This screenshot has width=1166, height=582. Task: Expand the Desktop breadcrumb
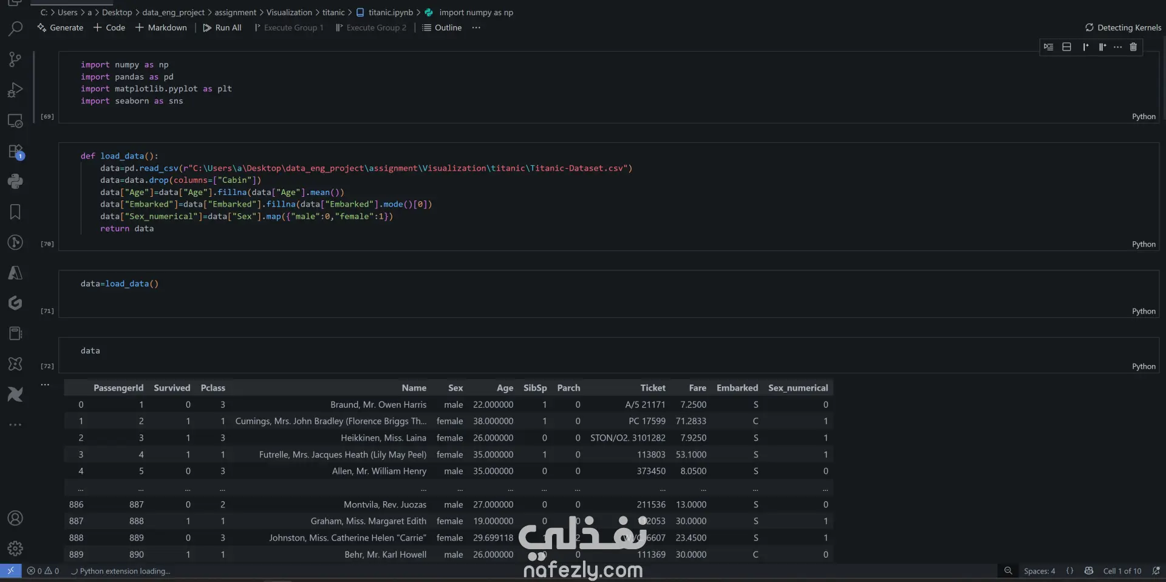117,12
